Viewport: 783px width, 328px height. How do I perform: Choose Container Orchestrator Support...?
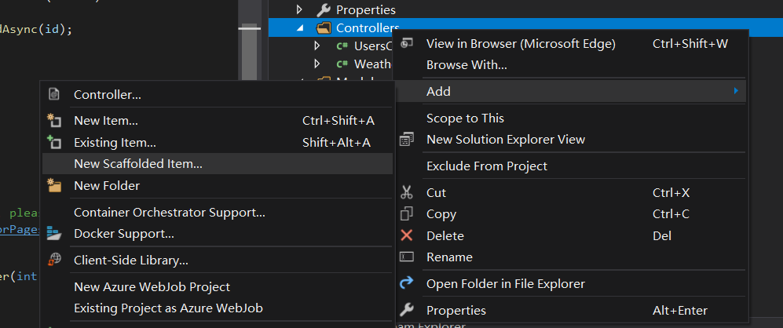click(218, 212)
